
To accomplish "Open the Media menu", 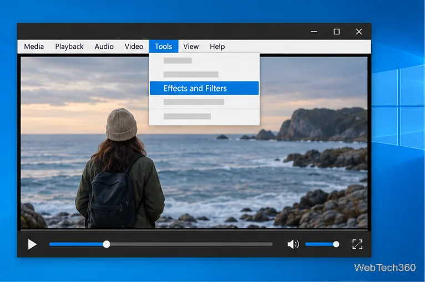I will (x=34, y=47).
